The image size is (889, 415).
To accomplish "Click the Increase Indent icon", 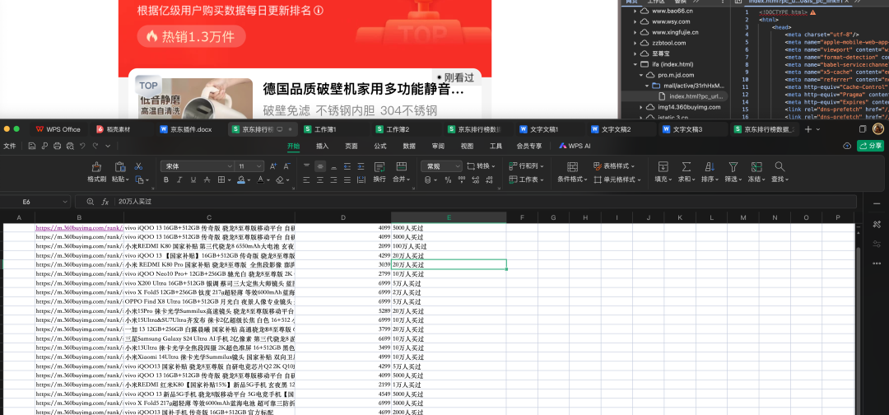I will (361, 166).
